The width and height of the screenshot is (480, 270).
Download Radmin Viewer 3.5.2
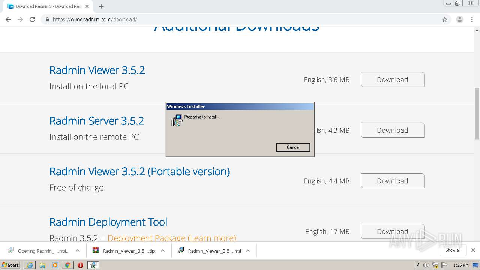[x=392, y=79]
